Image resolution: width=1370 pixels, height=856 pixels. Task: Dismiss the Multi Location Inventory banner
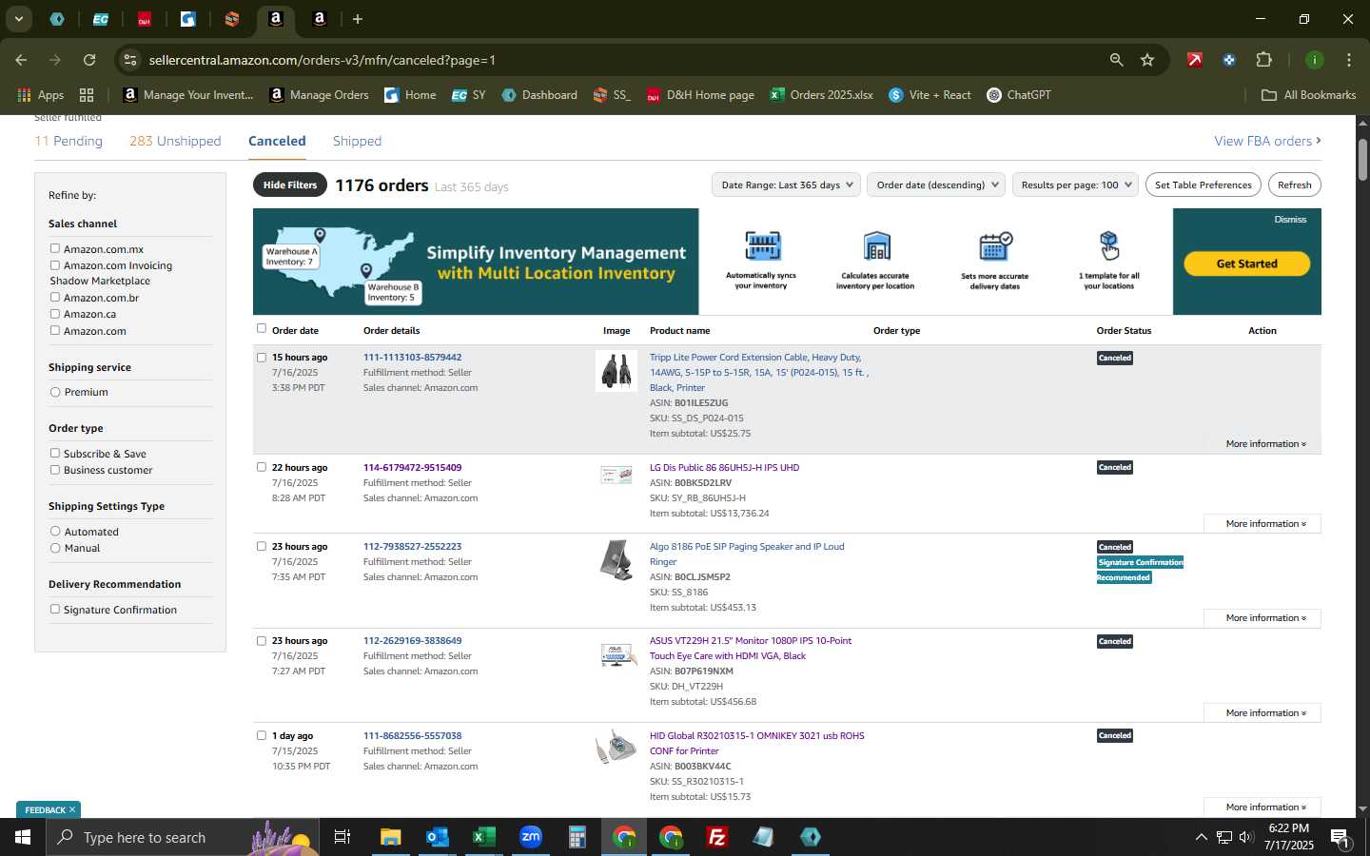(x=1290, y=220)
